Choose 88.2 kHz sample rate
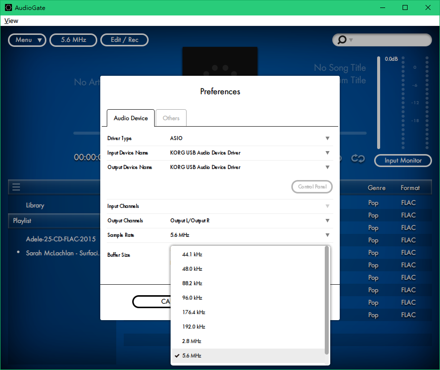Viewport: 440px width, 370px height. coord(248,283)
